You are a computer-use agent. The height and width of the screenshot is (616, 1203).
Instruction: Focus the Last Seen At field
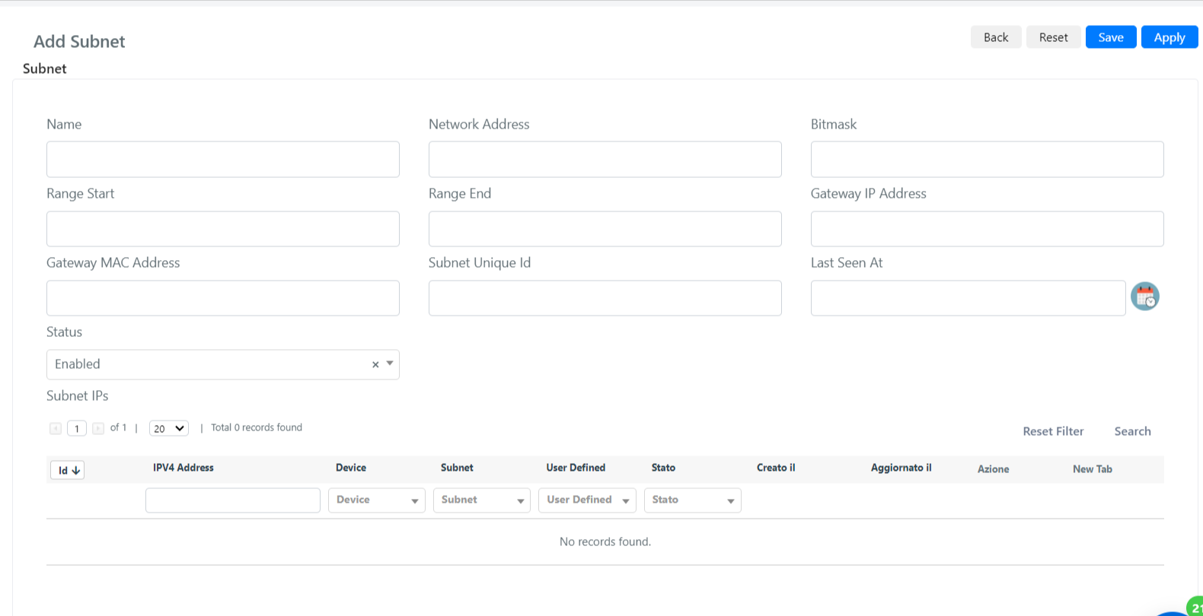[968, 298]
